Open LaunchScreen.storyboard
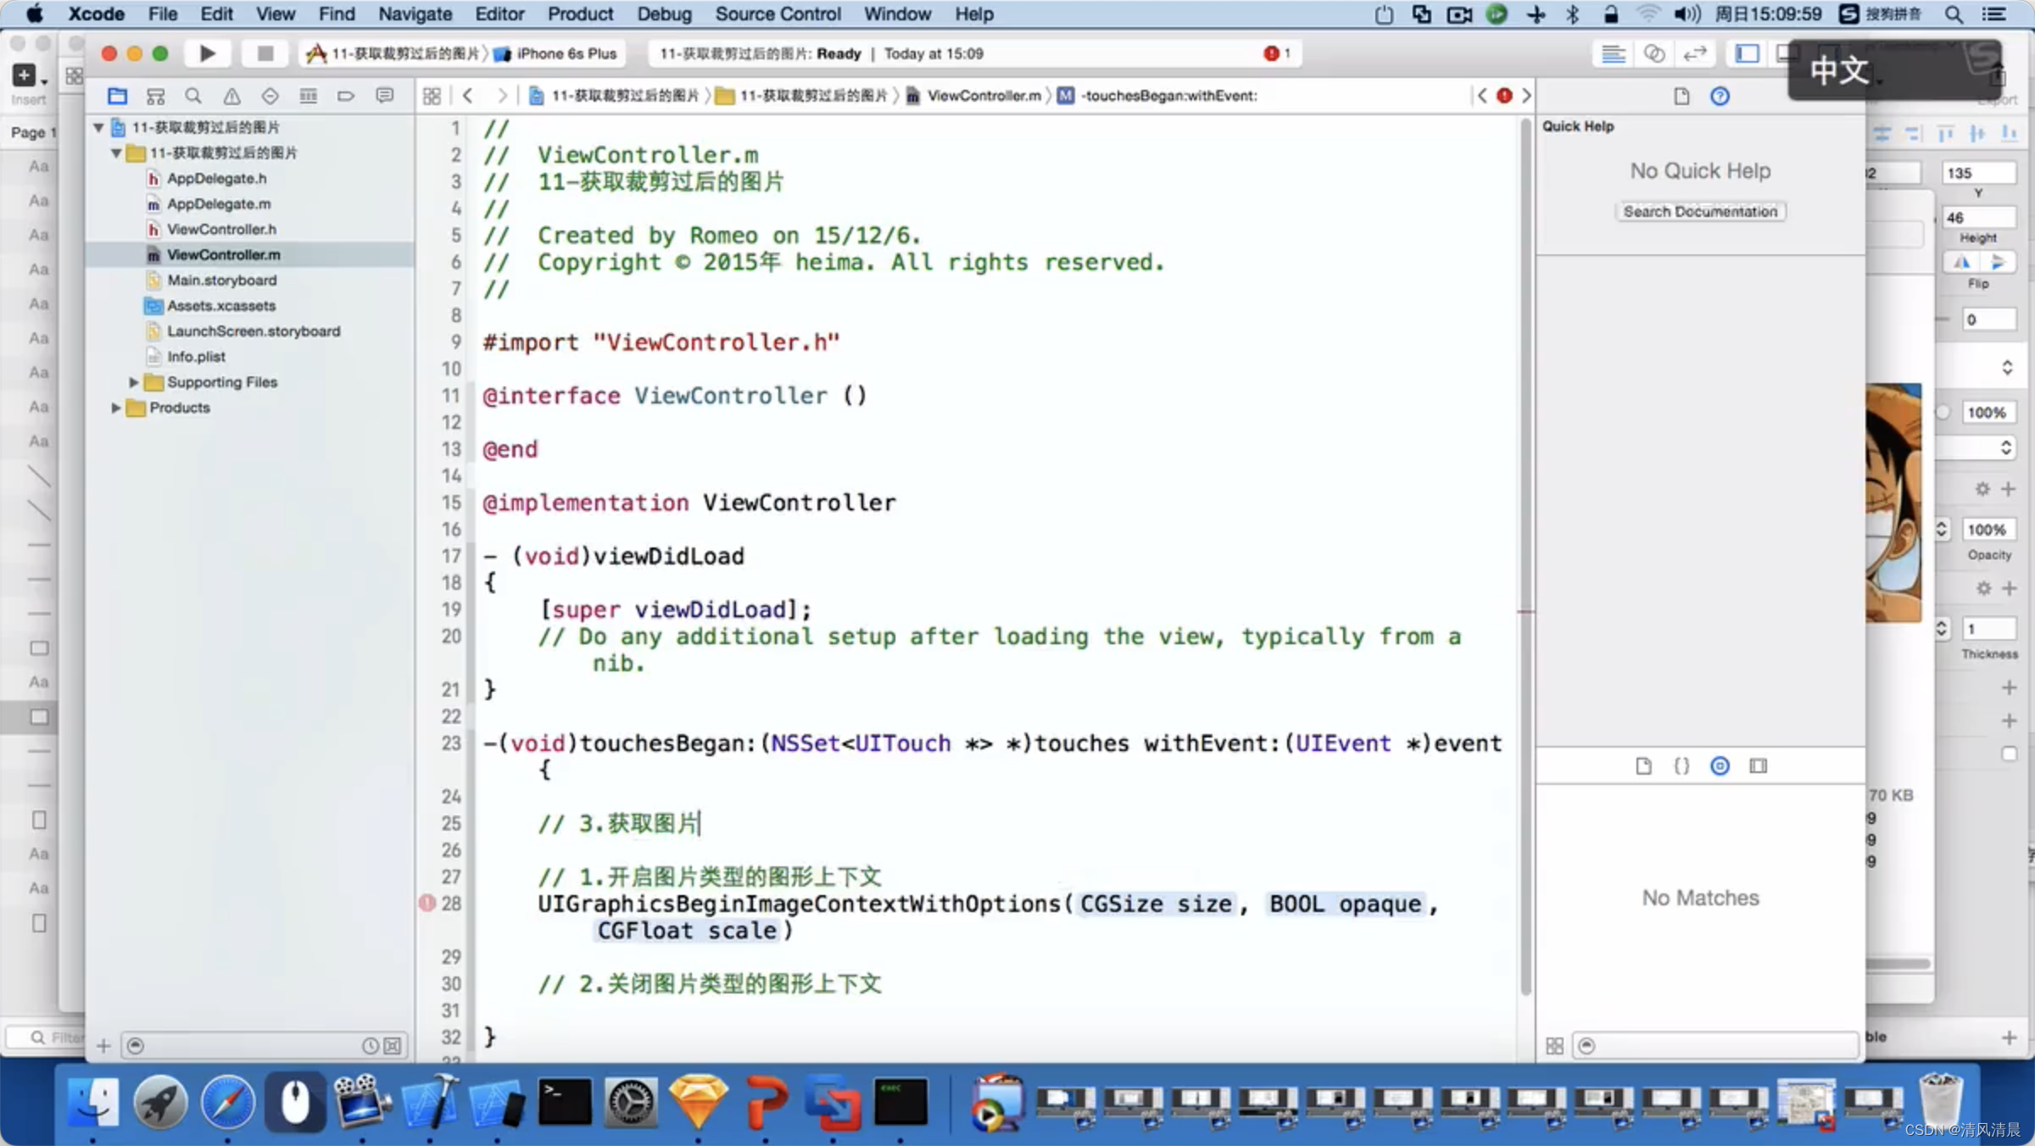2035x1146 pixels. (253, 331)
